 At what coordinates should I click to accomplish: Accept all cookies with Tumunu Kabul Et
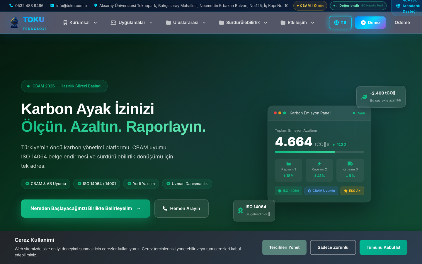click(383, 247)
